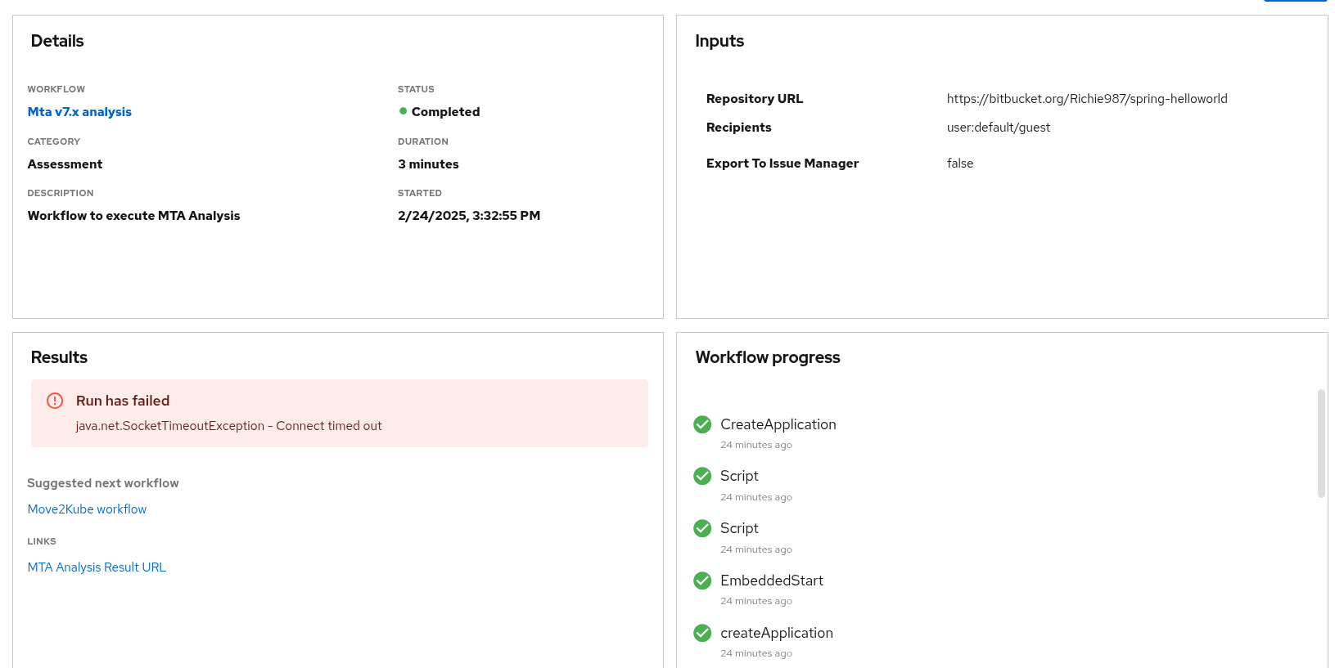Click the green checkmark next to EmbeddedStart
The height and width of the screenshot is (668, 1335).
pyautogui.click(x=702, y=581)
